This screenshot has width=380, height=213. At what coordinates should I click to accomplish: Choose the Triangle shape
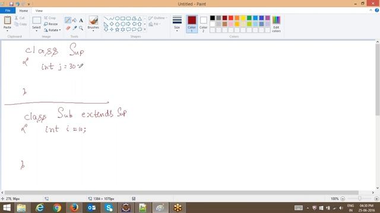[x=140, y=18]
